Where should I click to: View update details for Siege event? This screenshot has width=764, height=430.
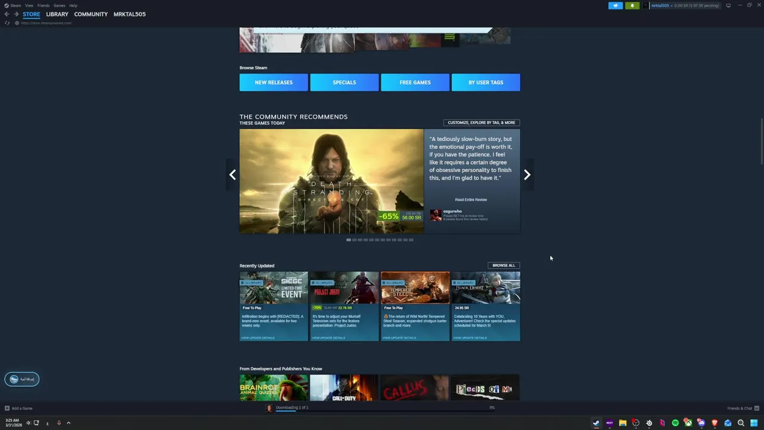coord(258,338)
